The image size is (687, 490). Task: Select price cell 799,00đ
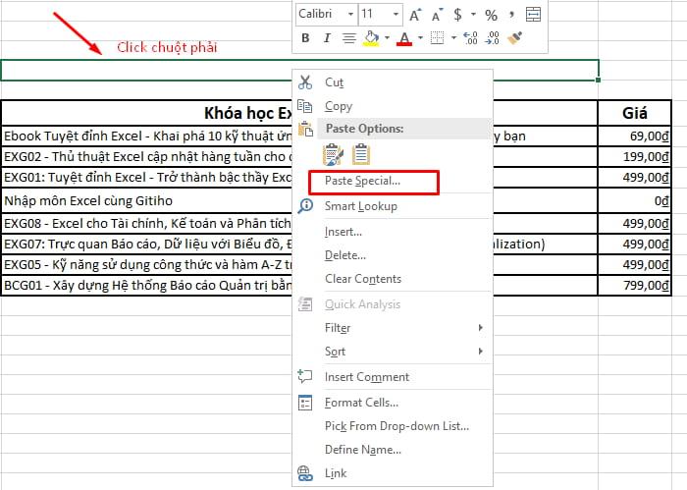[x=634, y=286]
